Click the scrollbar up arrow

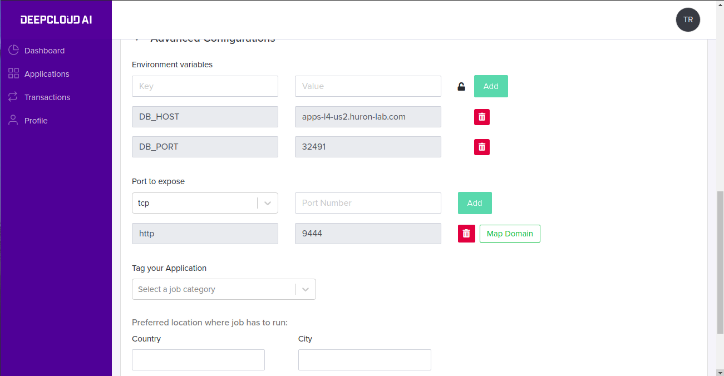pos(720,4)
